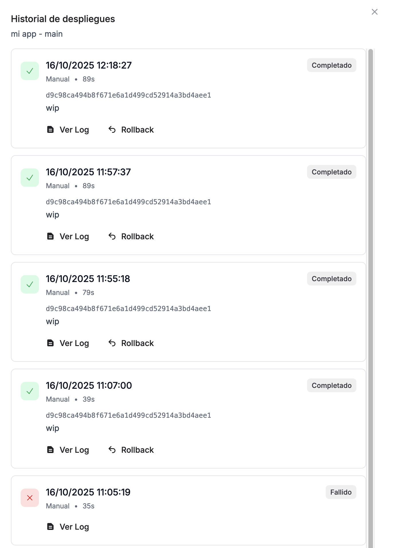Viewport: 393px width, 548px height.
Task: Click the 16/10/2025 11:05:19 timestamp heading
Action: pyautogui.click(x=88, y=492)
